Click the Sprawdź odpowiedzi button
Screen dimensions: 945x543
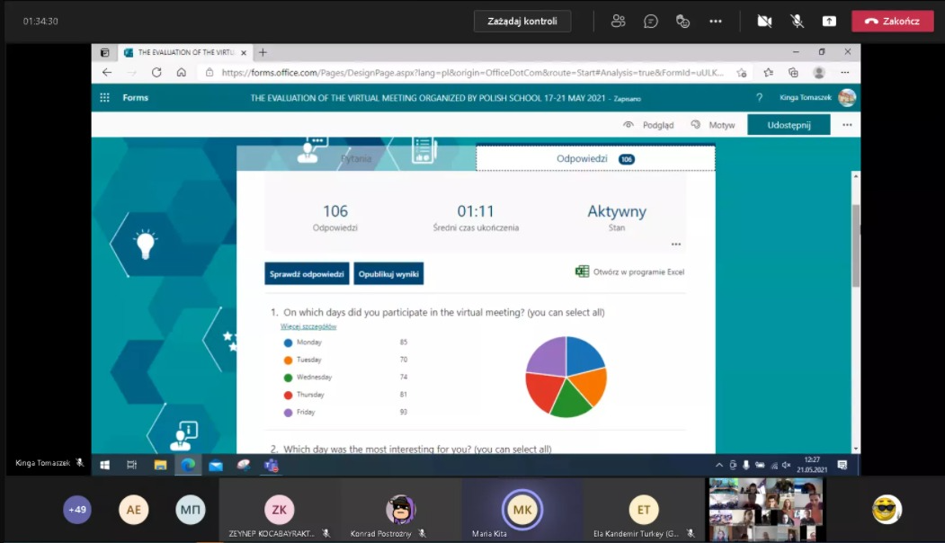pos(307,273)
